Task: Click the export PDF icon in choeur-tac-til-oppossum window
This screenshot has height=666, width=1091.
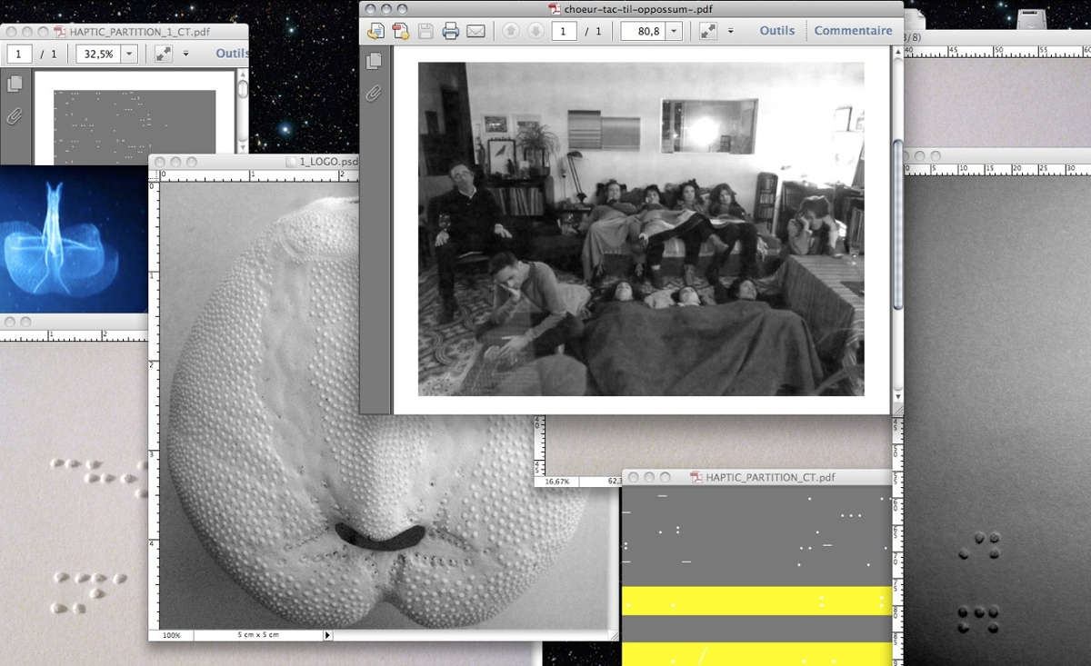Action: (375, 31)
